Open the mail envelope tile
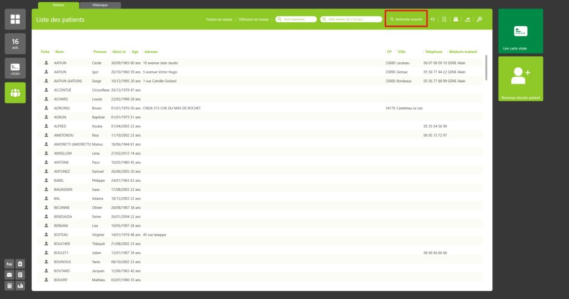The width and height of the screenshot is (569, 299). pos(9,275)
